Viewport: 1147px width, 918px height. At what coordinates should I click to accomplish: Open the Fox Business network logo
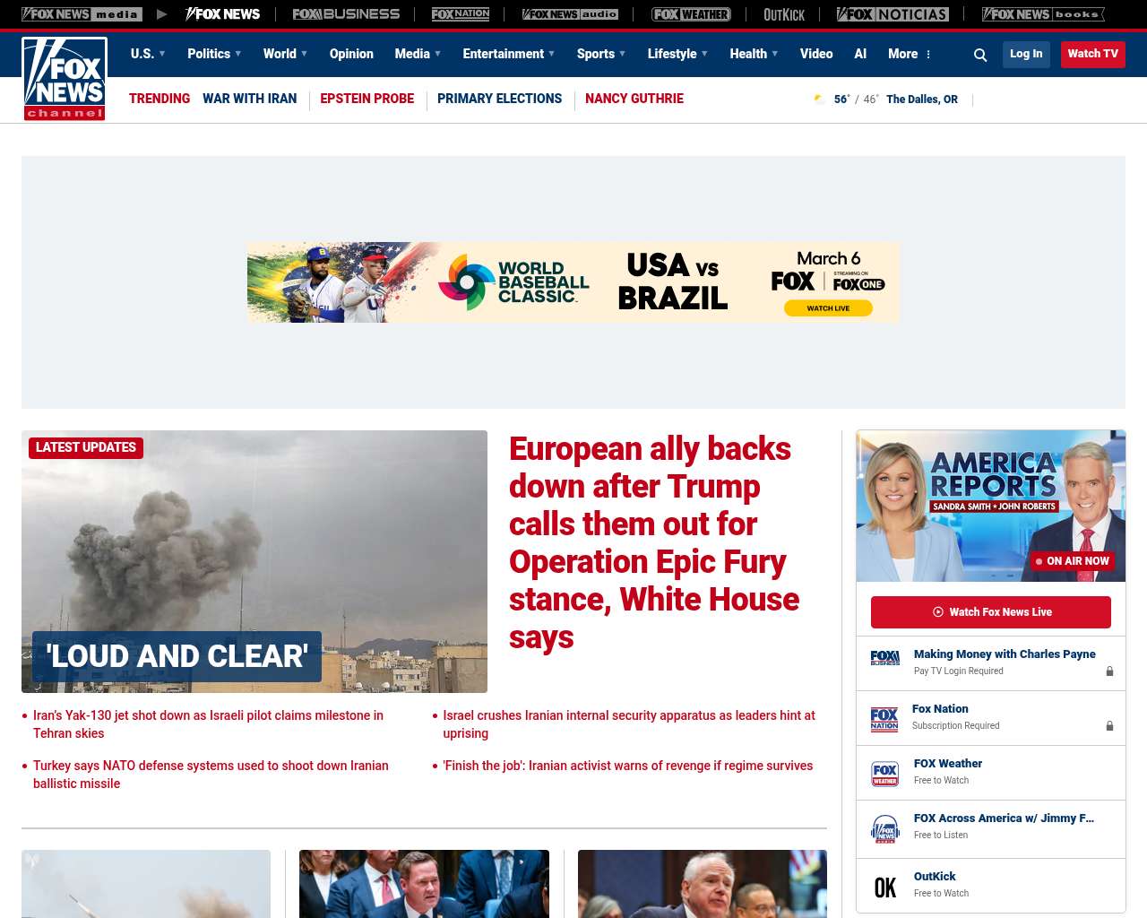pos(346,14)
